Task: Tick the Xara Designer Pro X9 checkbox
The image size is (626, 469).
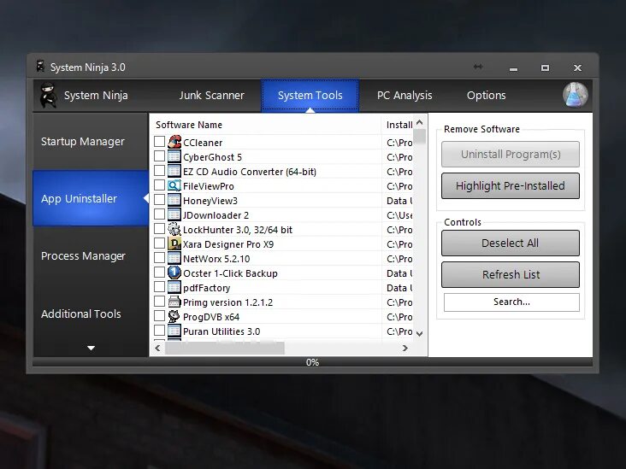Action: click(160, 243)
